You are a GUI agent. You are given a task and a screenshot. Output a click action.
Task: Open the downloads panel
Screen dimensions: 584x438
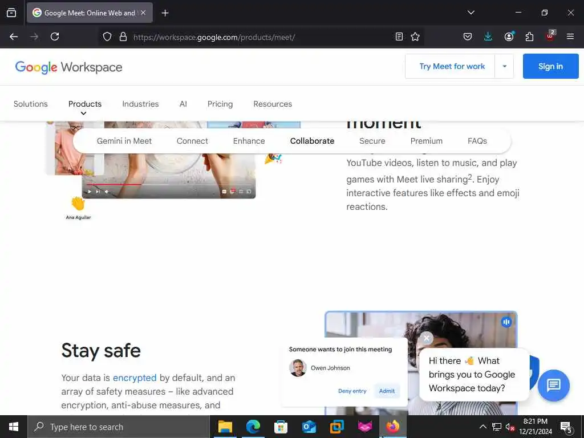(x=488, y=36)
